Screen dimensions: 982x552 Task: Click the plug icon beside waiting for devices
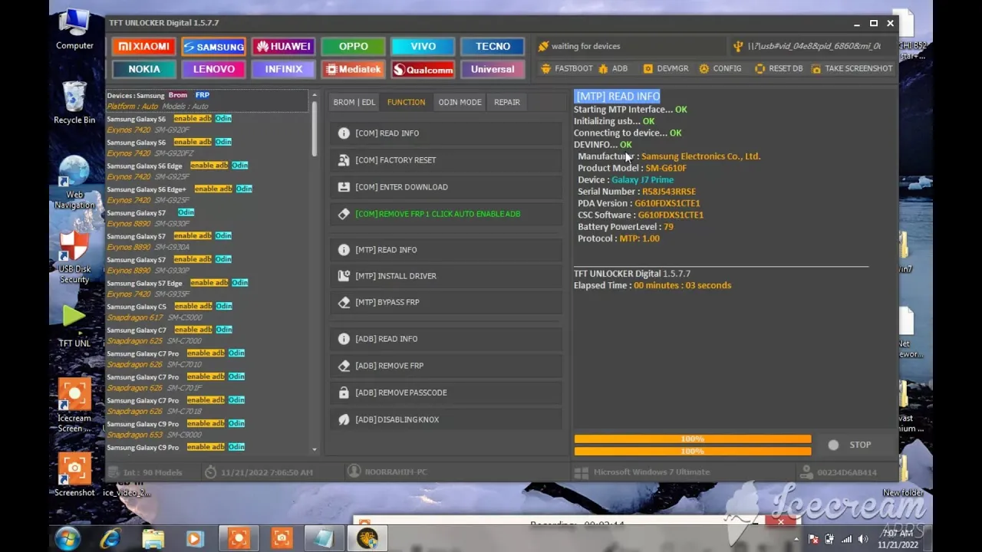coord(544,46)
